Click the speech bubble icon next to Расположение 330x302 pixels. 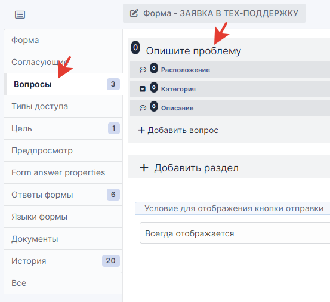[143, 70]
